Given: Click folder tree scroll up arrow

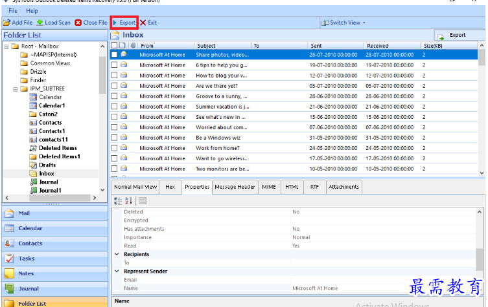Looking at the screenshot, I should [102, 47].
